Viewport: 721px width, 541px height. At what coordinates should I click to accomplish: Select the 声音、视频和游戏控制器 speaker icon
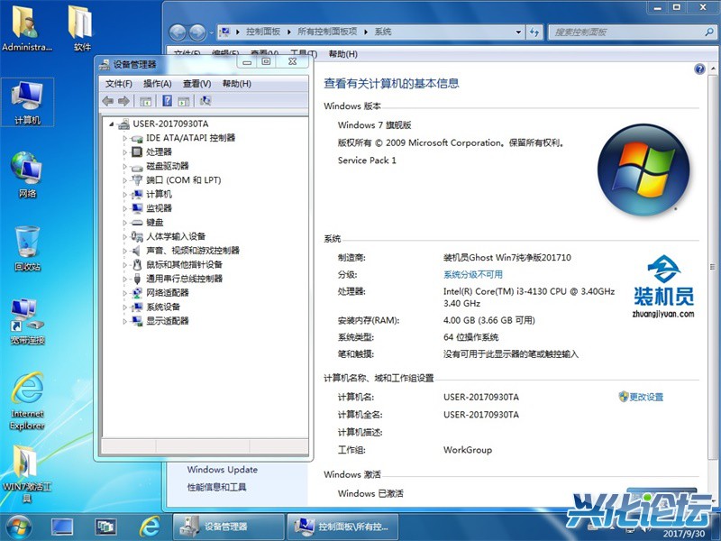tap(137, 251)
